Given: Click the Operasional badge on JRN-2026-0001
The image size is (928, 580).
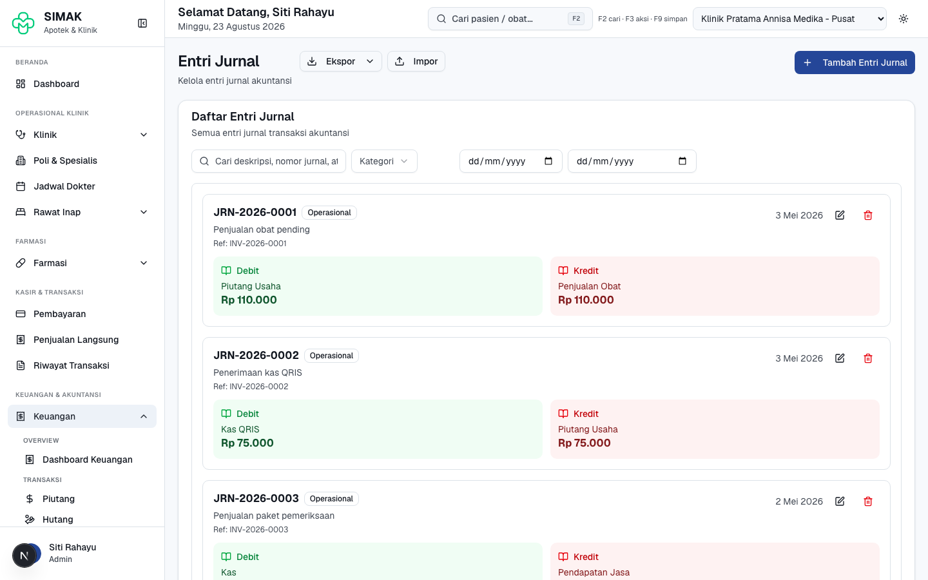Looking at the screenshot, I should point(329,213).
